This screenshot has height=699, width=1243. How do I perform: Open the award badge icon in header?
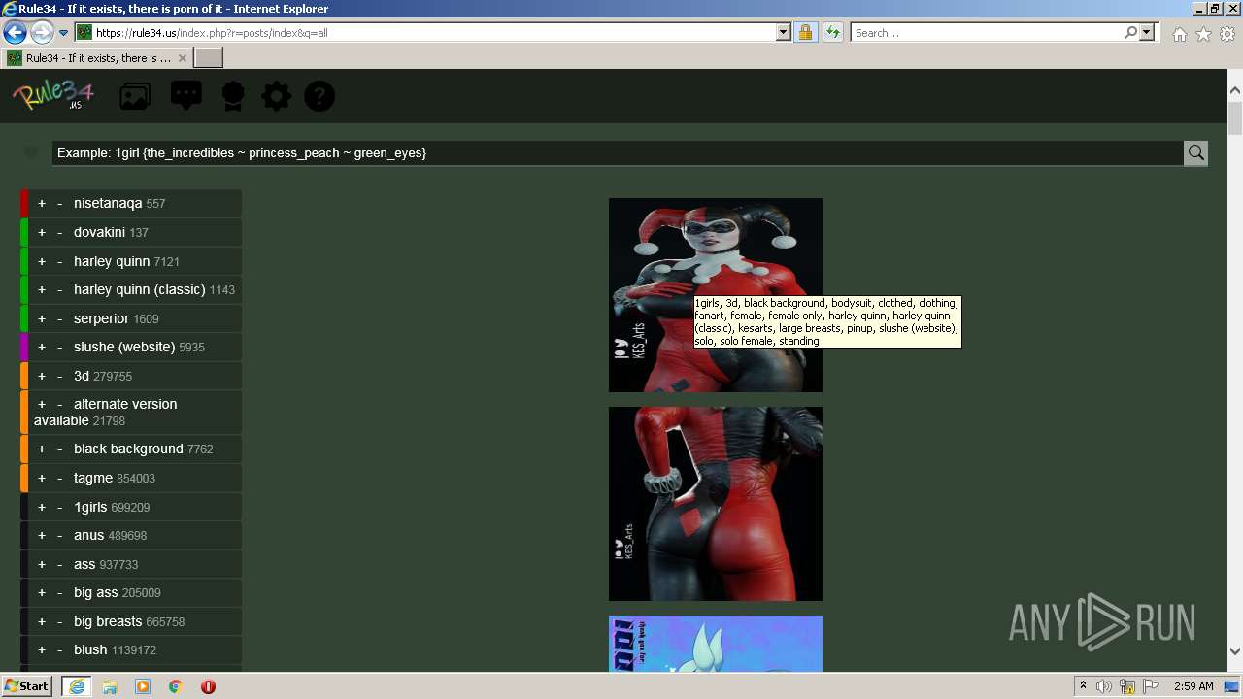tap(233, 96)
